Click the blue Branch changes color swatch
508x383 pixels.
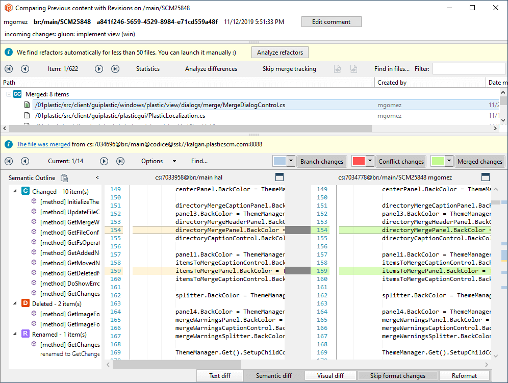280,161
